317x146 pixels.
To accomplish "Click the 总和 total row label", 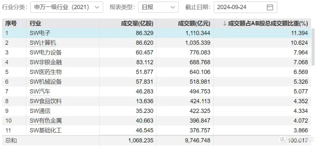I will 11,140.
